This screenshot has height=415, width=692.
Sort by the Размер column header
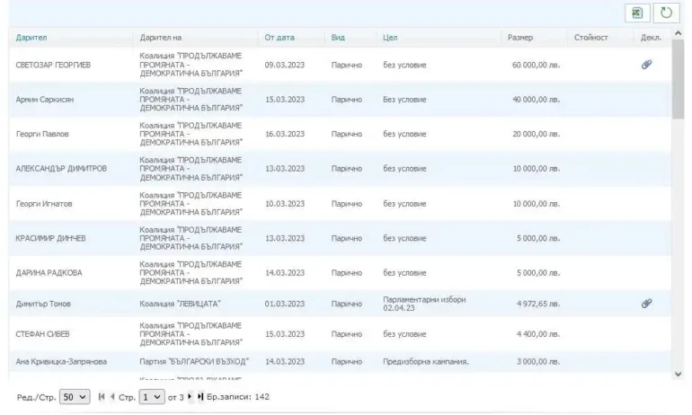pos(520,37)
